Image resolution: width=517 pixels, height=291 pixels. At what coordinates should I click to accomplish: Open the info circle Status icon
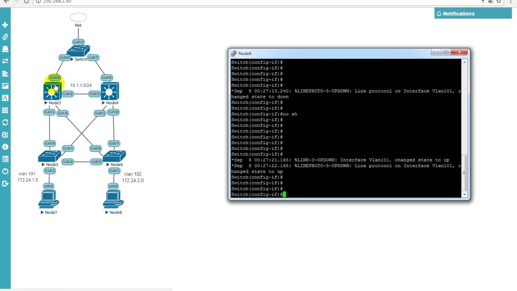pyautogui.click(x=5, y=147)
